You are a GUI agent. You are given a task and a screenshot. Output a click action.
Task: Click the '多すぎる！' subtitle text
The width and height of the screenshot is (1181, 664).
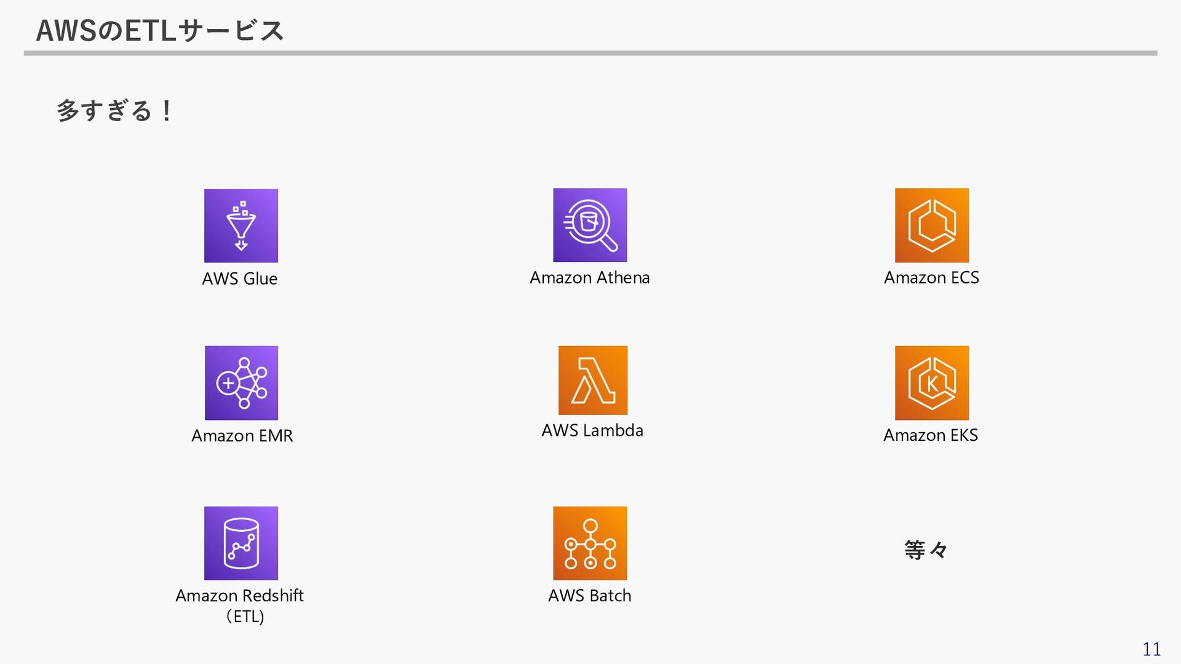[x=116, y=111]
